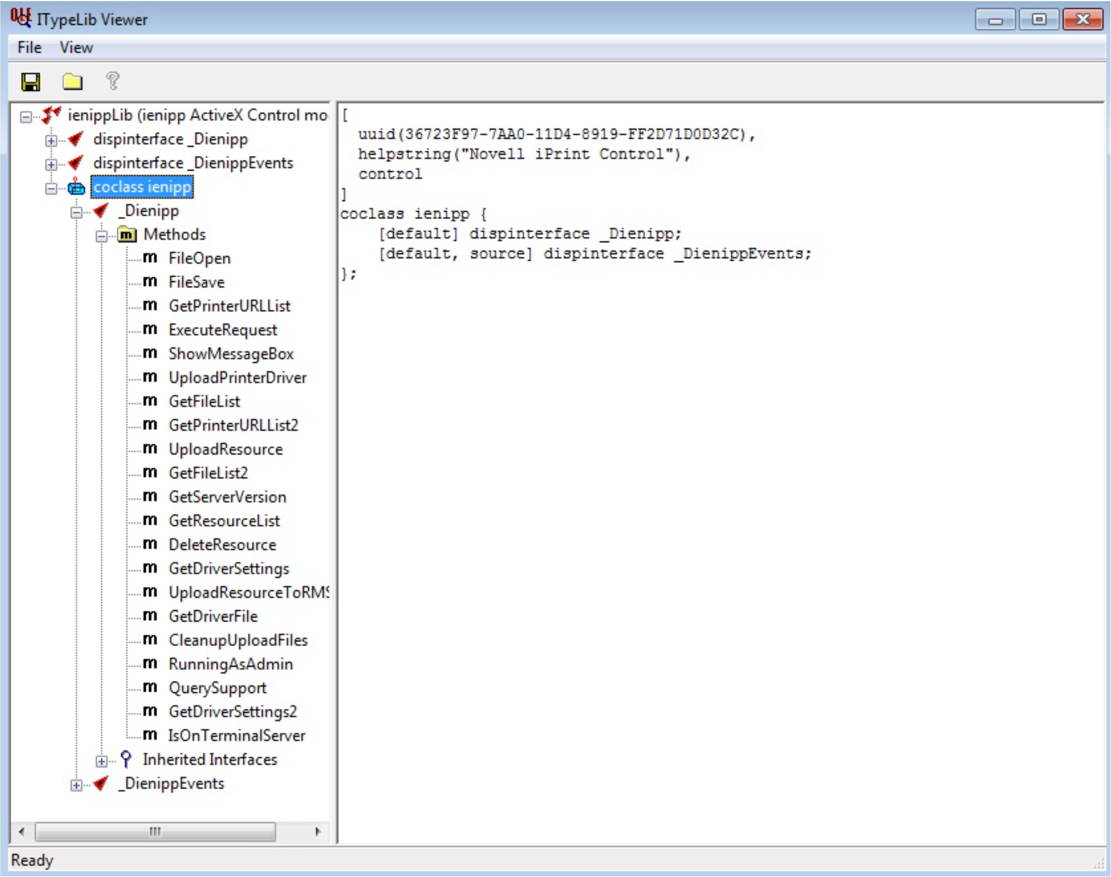Screen dimensions: 1111x877
Task: Click the helpstring "Novell iPrint Control" line
Action: point(524,154)
